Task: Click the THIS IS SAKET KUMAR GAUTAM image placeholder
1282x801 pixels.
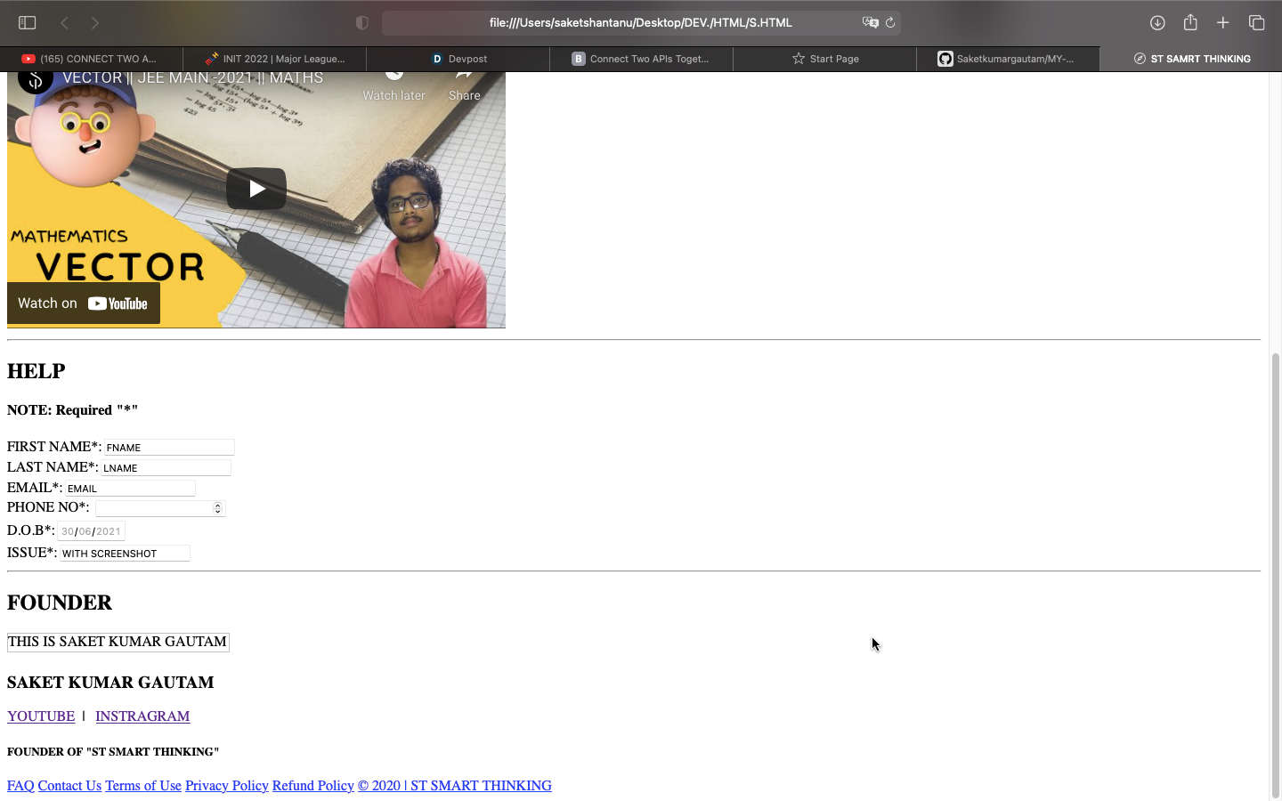Action: [x=118, y=642]
